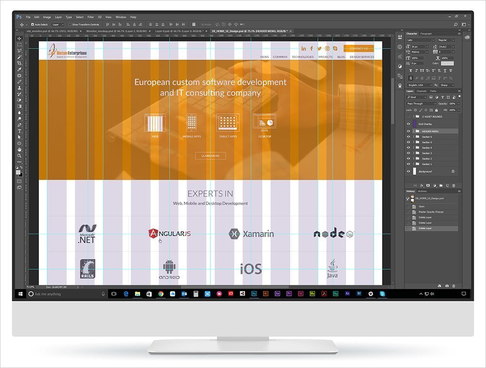Click the delete layer trash icon
This screenshot has width=486, height=368.
click(453, 185)
